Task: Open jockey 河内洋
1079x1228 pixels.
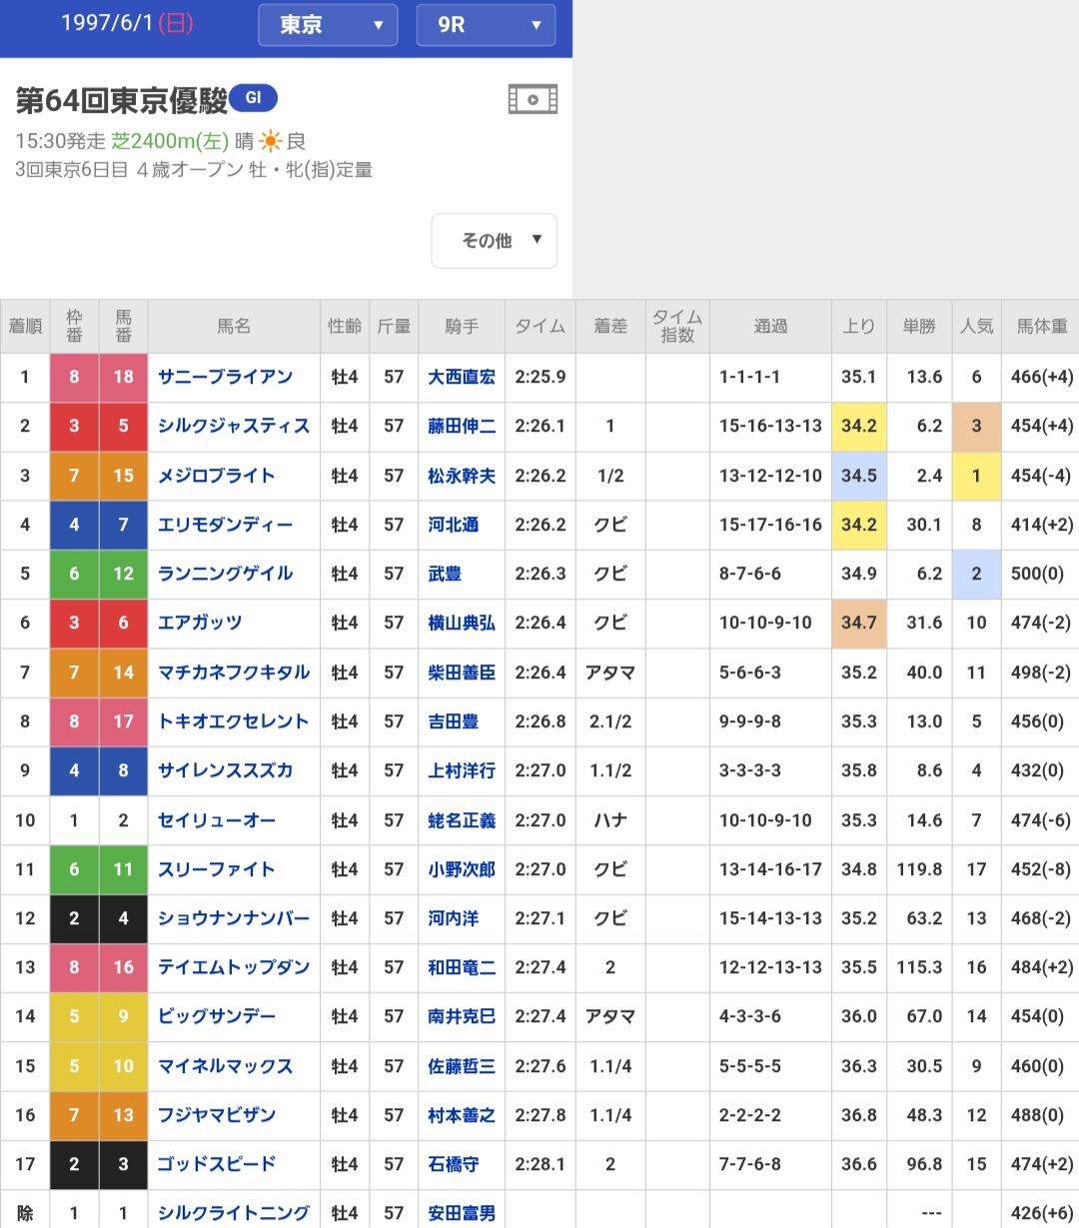Action: [454, 918]
